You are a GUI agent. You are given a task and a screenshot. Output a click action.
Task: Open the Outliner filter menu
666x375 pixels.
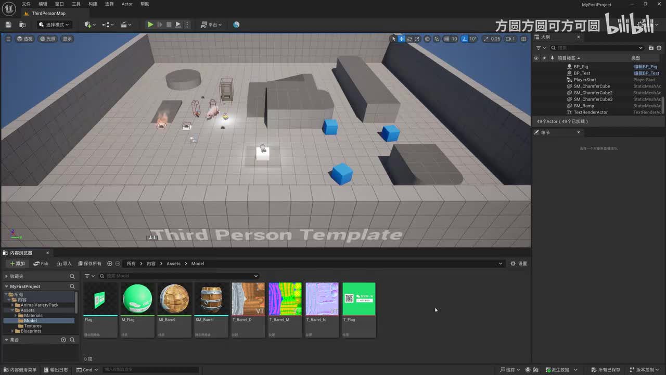[540, 48]
